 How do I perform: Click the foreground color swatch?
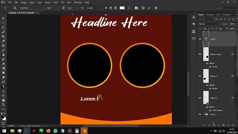pos(2,117)
